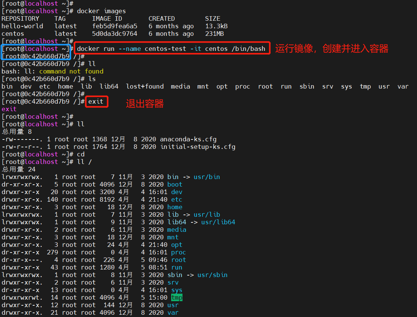
Task: Click the 231MB size value
Action: point(215,34)
